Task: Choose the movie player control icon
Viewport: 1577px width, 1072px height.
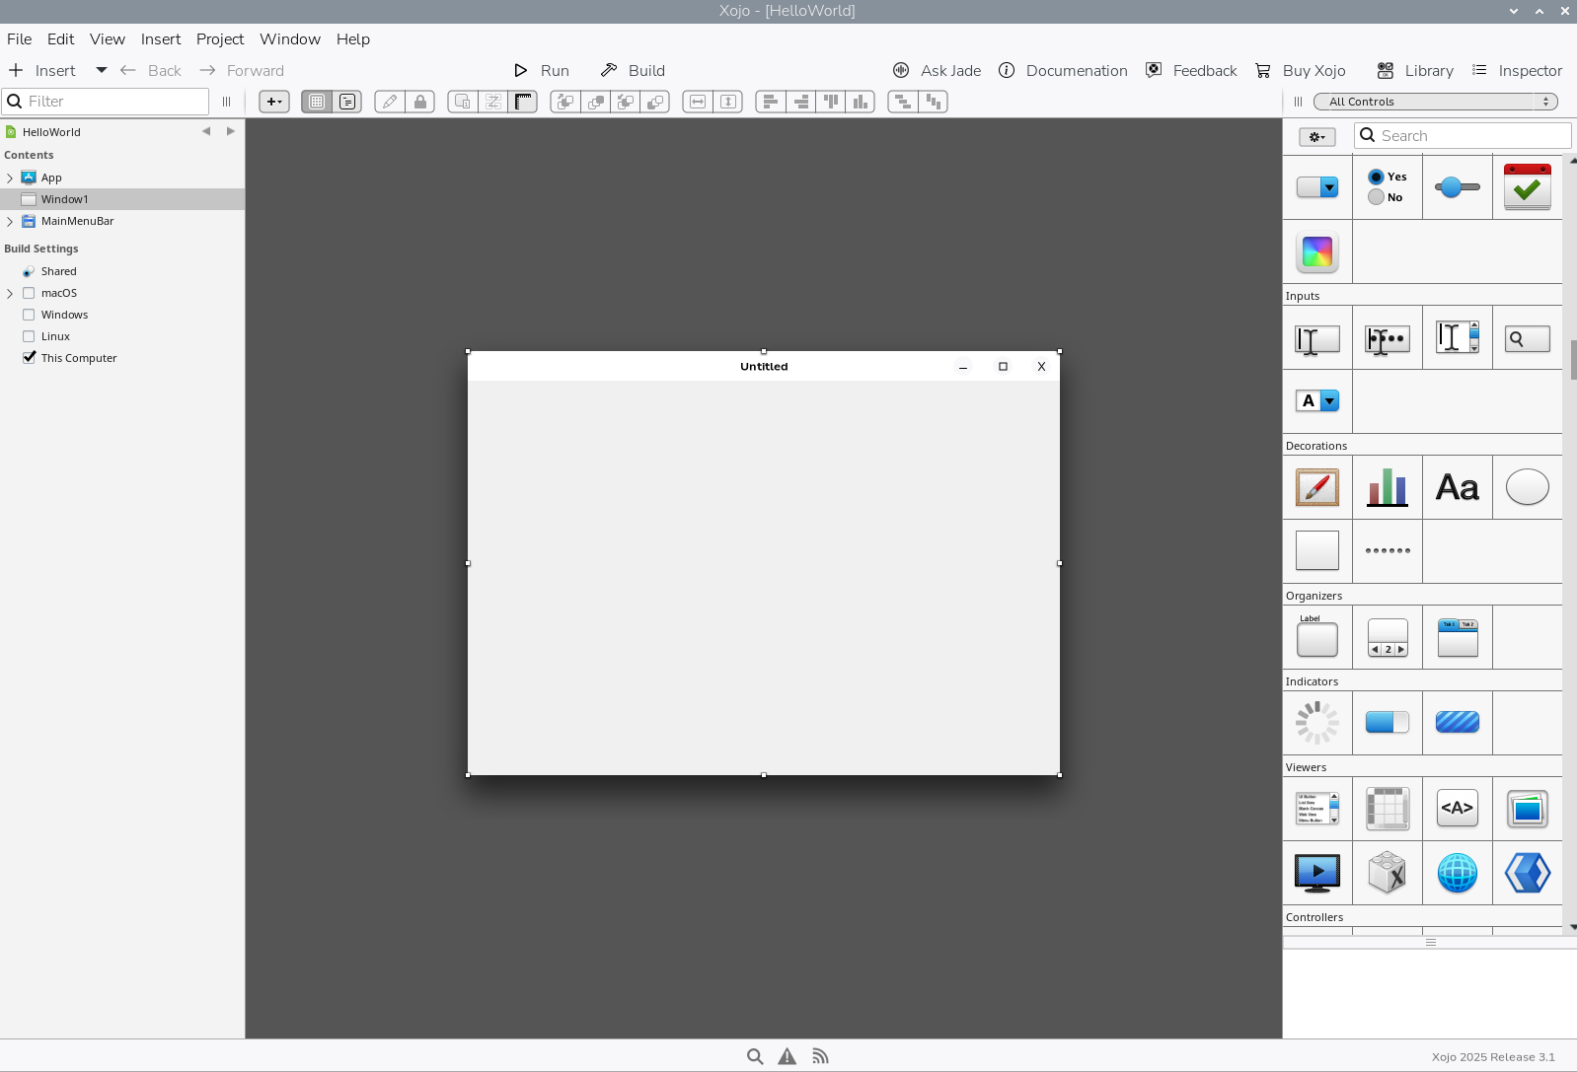Action: [x=1316, y=873]
